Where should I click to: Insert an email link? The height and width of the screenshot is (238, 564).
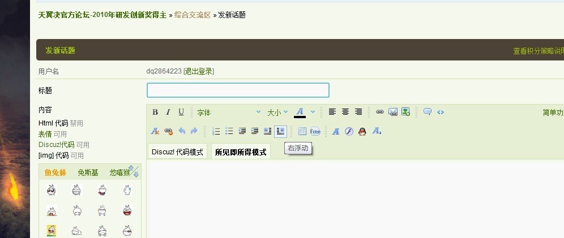click(x=393, y=112)
